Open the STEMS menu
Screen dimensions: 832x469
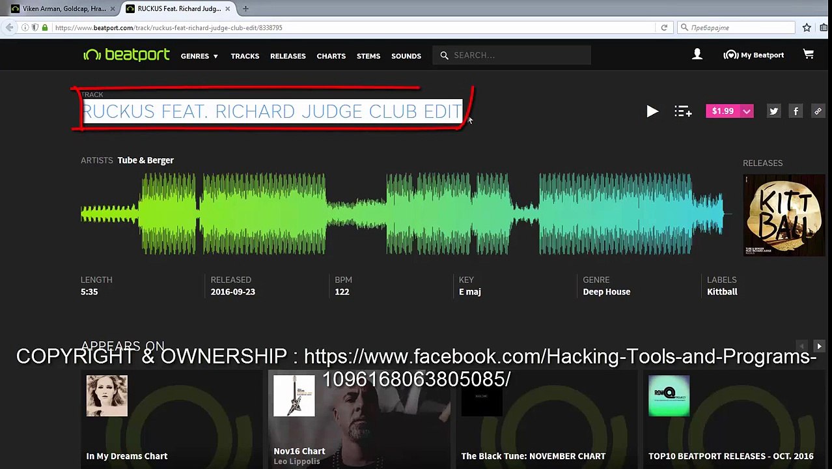click(x=368, y=56)
